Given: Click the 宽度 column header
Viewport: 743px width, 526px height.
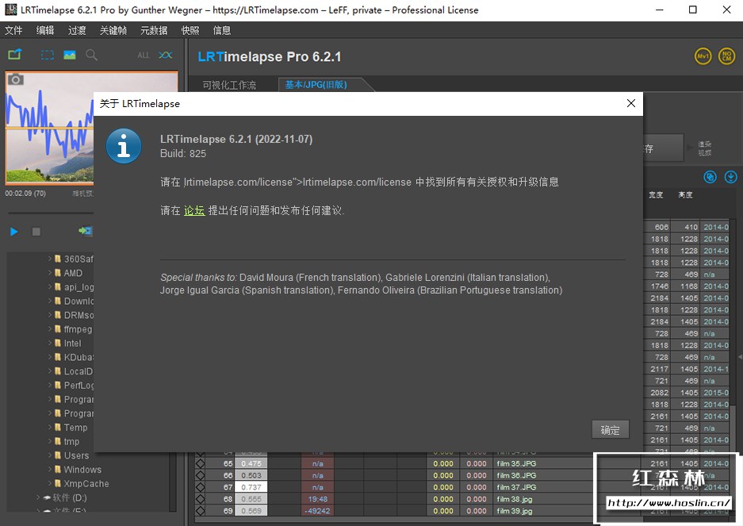Looking at the screenshot, I should (656, 195).
